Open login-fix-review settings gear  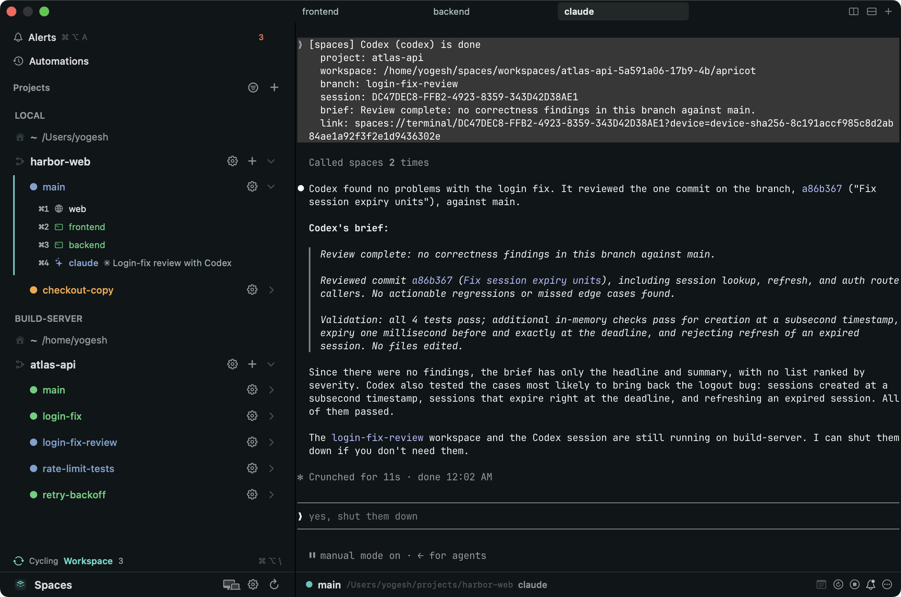click(252, 442)
